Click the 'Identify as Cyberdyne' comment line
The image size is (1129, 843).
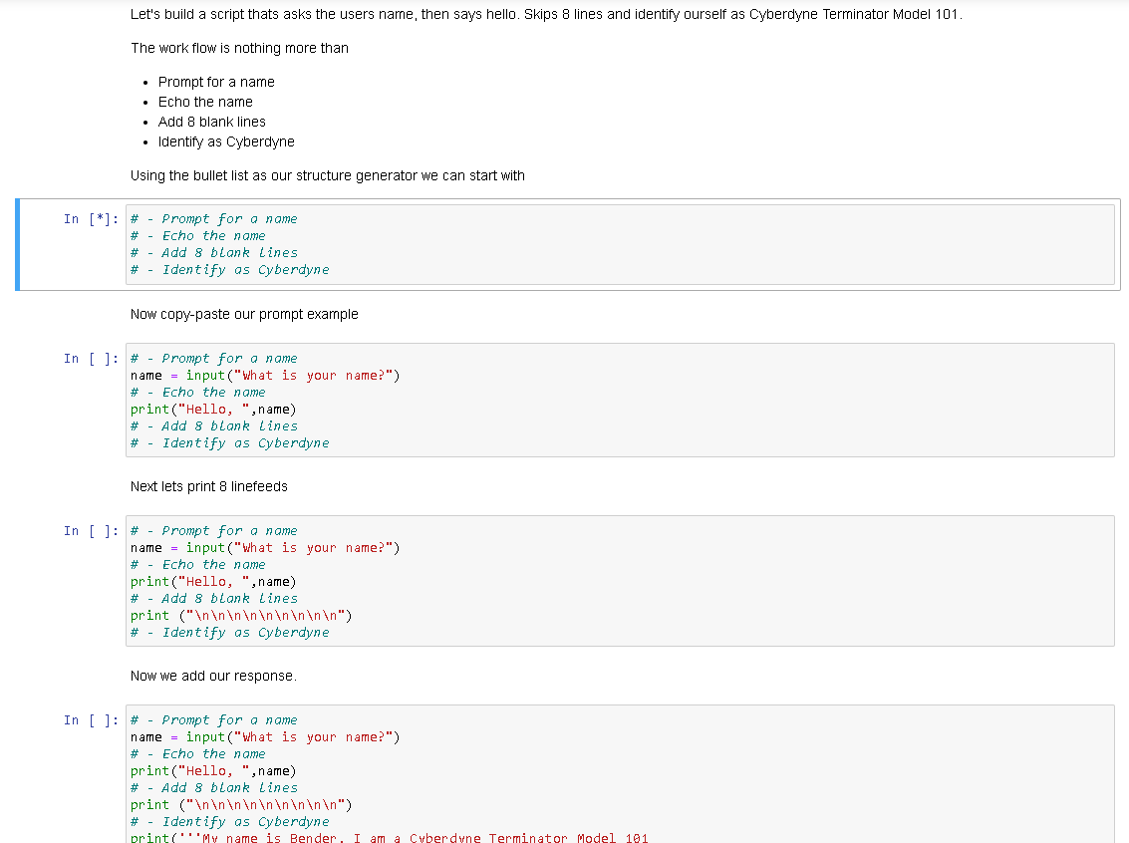pyautogui.click(x=230, y=442)
